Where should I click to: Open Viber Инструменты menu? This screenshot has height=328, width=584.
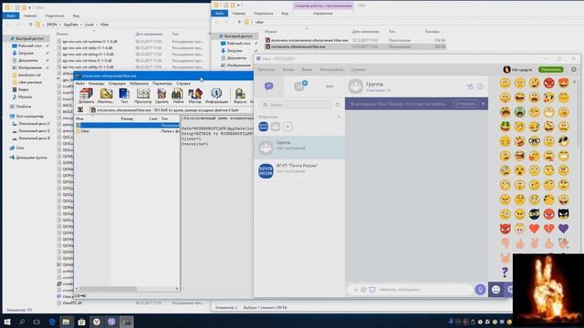click(x=331, y=69)
